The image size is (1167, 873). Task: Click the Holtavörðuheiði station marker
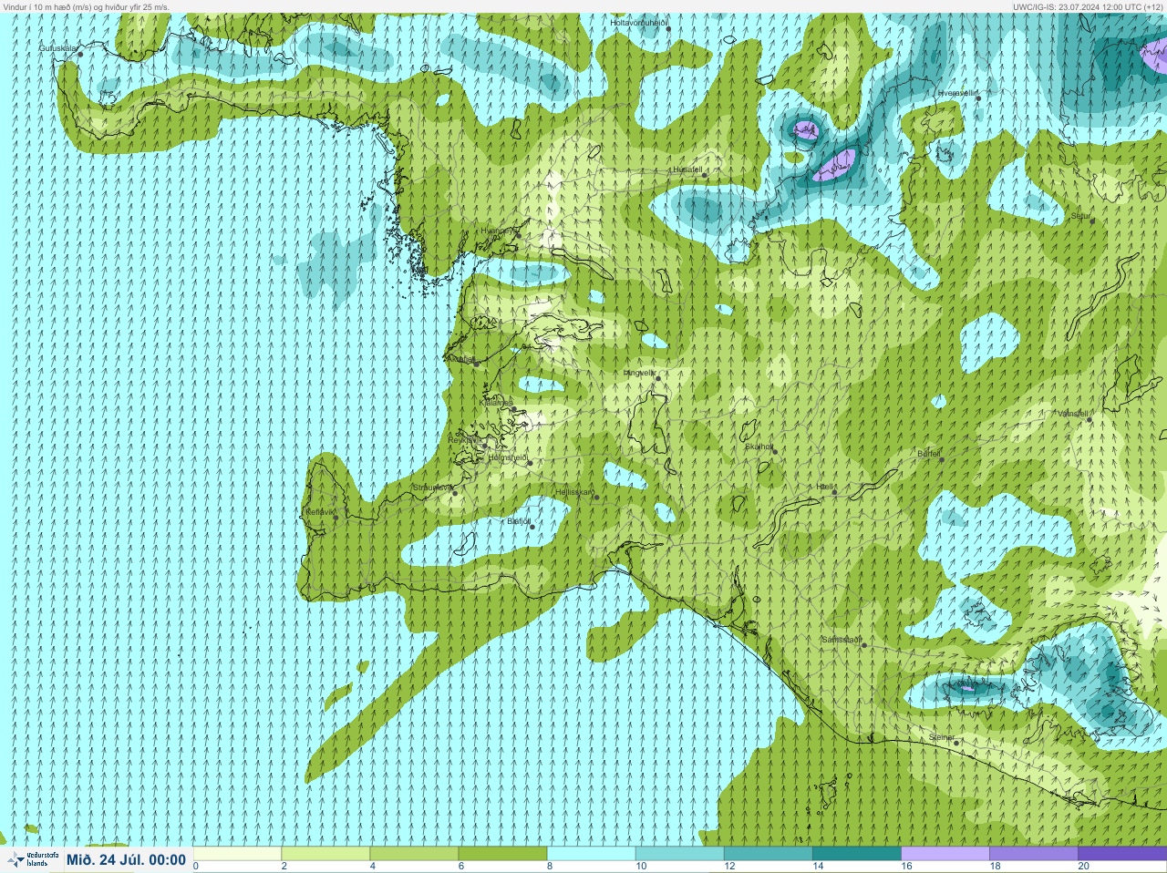point(668,28)
